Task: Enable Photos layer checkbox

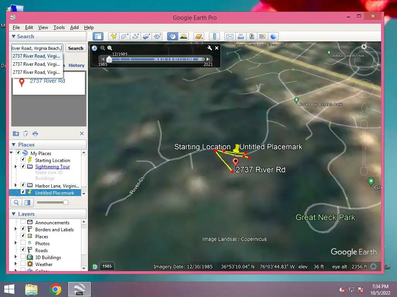Action: tap(23, 242)
